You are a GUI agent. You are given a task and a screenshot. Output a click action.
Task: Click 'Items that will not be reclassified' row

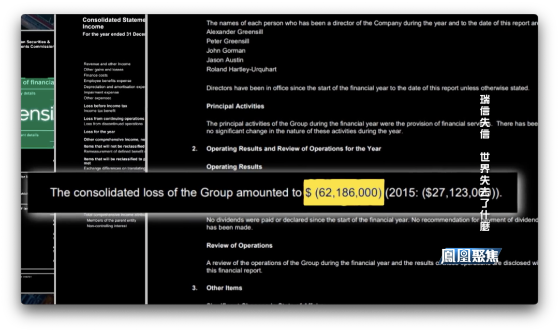(x=114, y=146)
